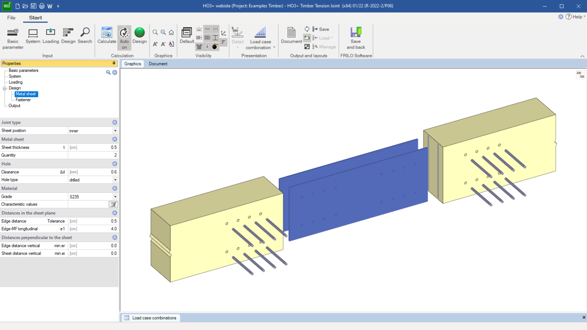Toggle automatic calculation with Auto on
This screenshot has width=587, height=330.
pos(124,37)
